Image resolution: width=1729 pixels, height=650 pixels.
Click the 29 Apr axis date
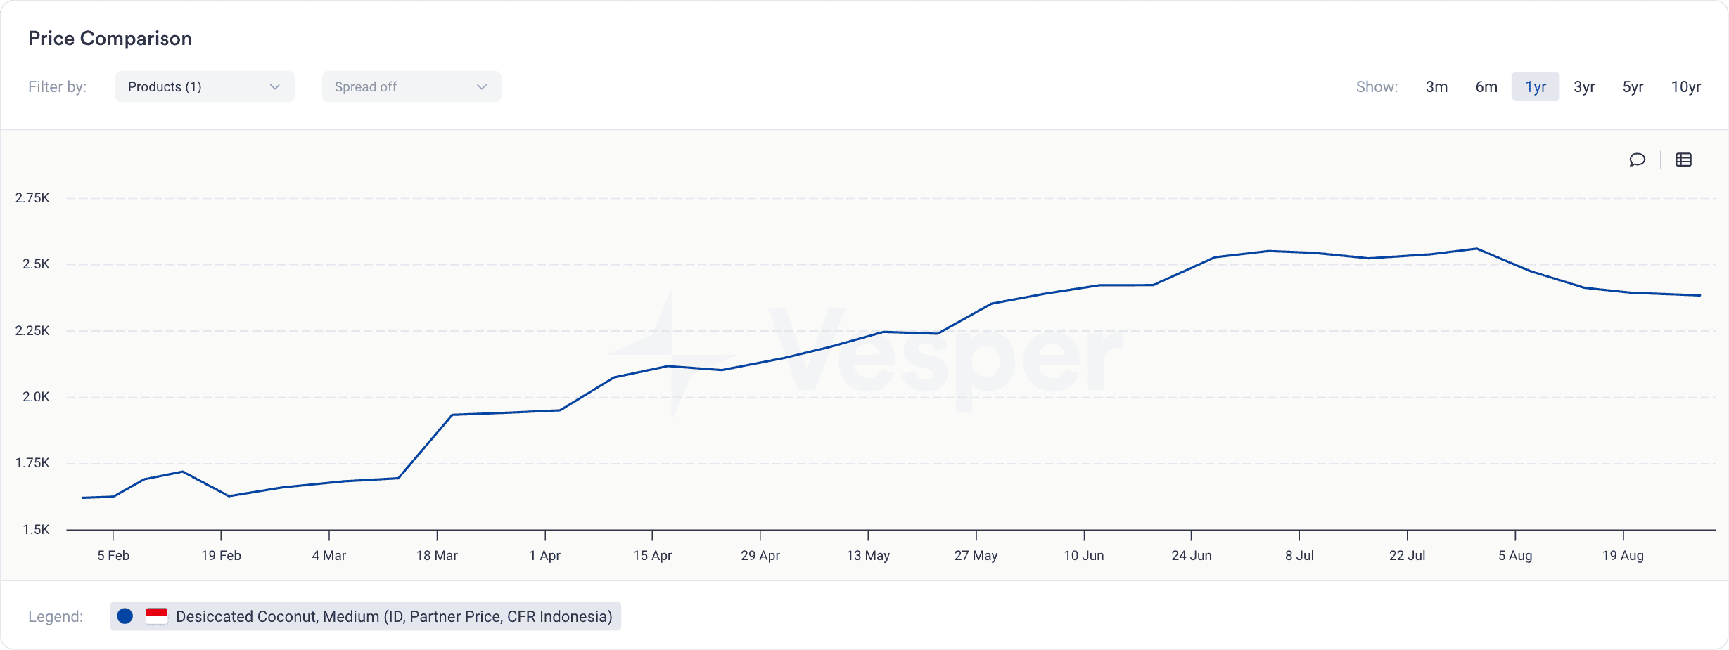click(x=760, y=555)
